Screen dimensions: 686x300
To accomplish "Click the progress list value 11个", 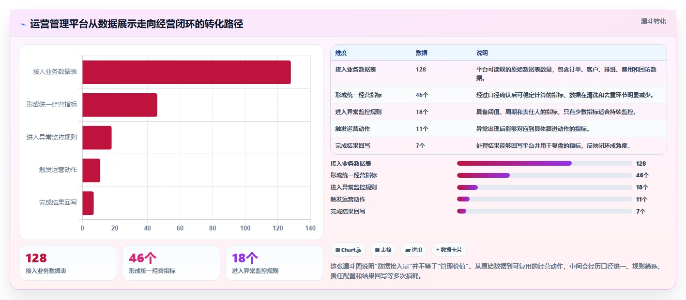I will (x=642, y=199).
